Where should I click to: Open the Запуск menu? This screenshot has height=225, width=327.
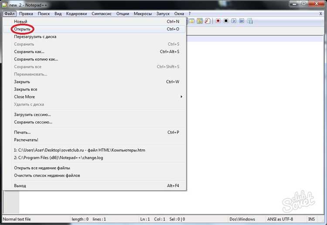(x=163, y=14)
